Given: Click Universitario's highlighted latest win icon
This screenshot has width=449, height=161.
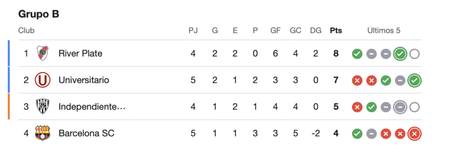Looking at the screenshot, I should (414, 80).
